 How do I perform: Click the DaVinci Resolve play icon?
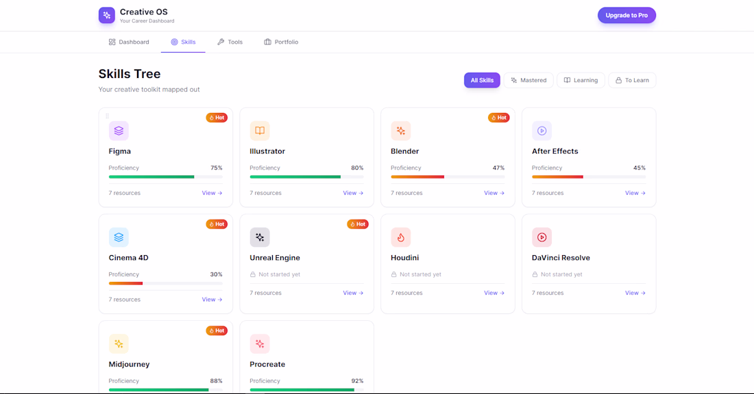[x=542, y=237]
